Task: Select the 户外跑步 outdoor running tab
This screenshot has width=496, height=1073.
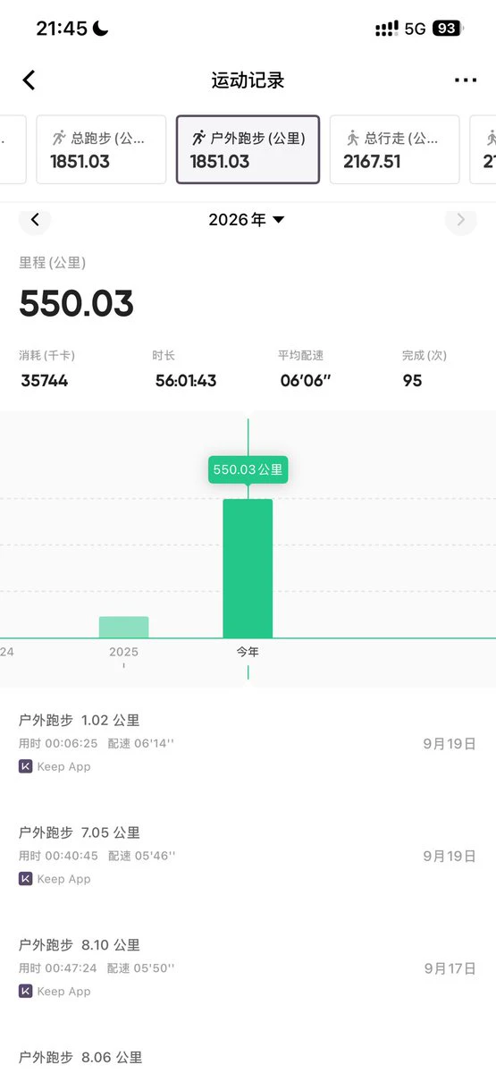Action: coord(248,149)
